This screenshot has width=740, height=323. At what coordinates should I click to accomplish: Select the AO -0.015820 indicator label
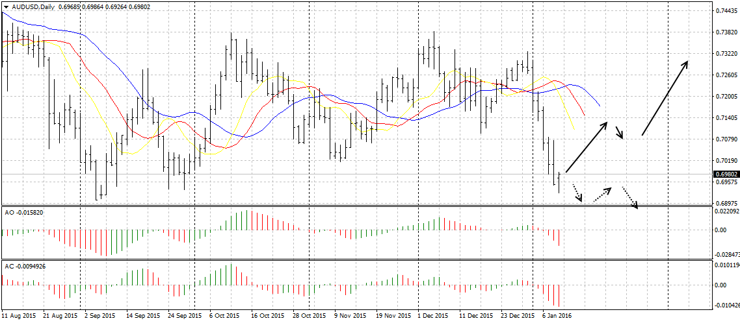24,212
